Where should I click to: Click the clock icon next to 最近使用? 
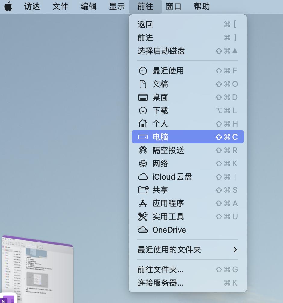click(x=143, y=71)
